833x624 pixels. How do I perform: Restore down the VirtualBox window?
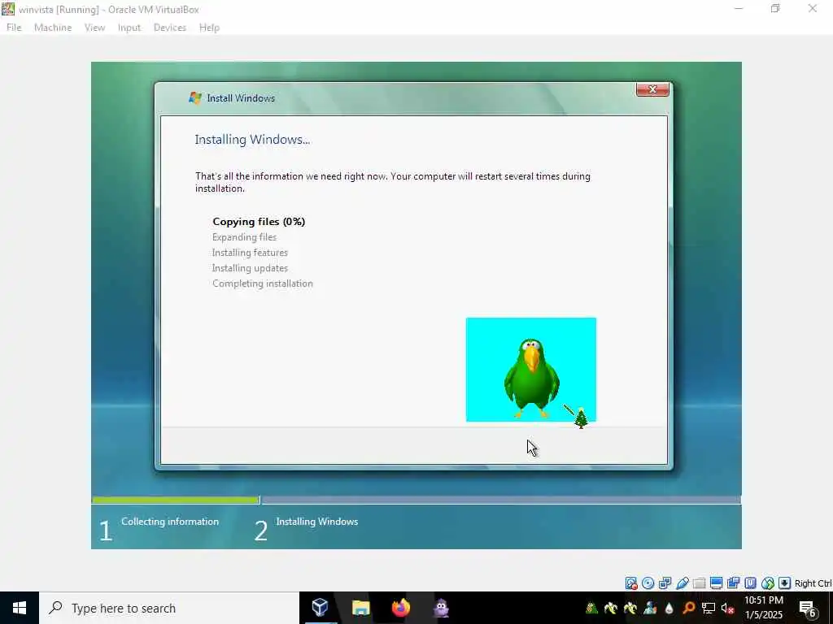pos(775,8)
